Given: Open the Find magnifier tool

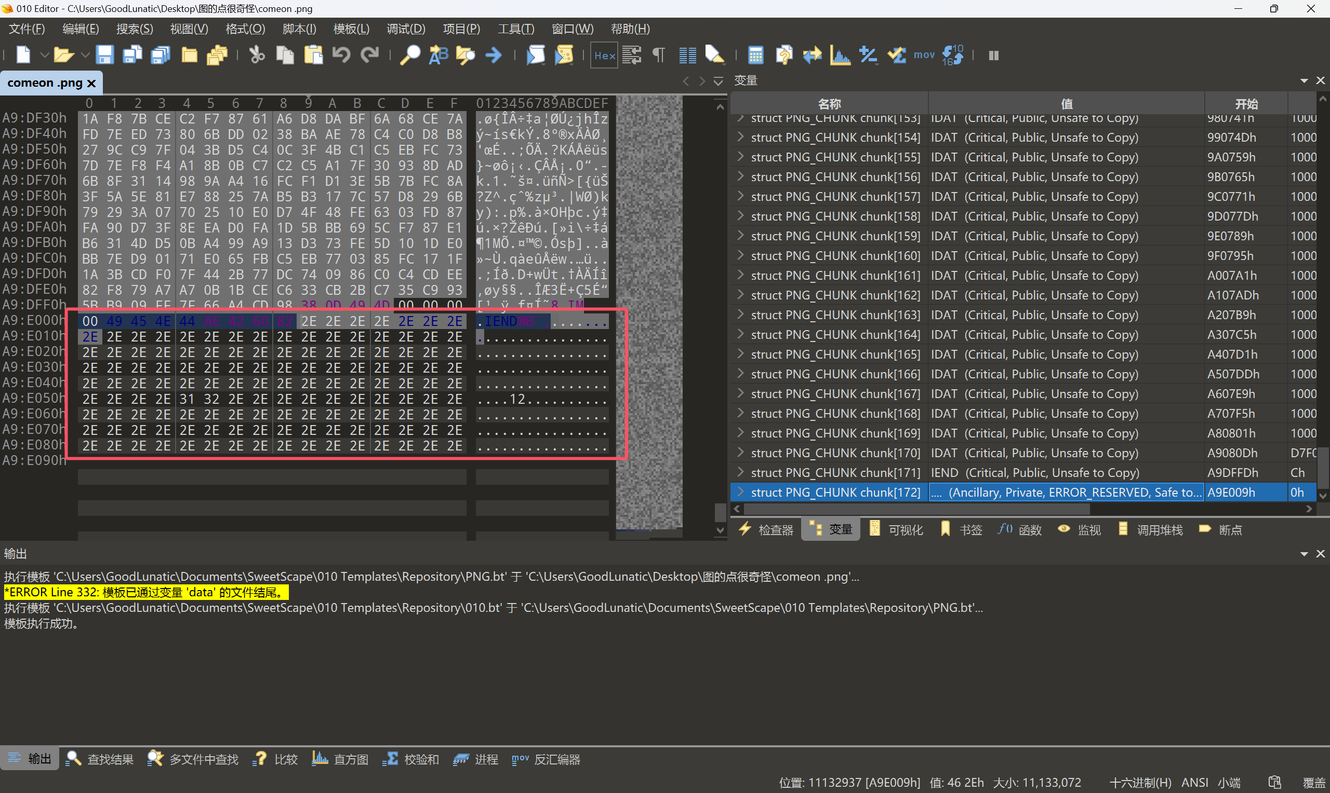Looking at the screenshot, I should pyautogui.click(x=410, y=55).
